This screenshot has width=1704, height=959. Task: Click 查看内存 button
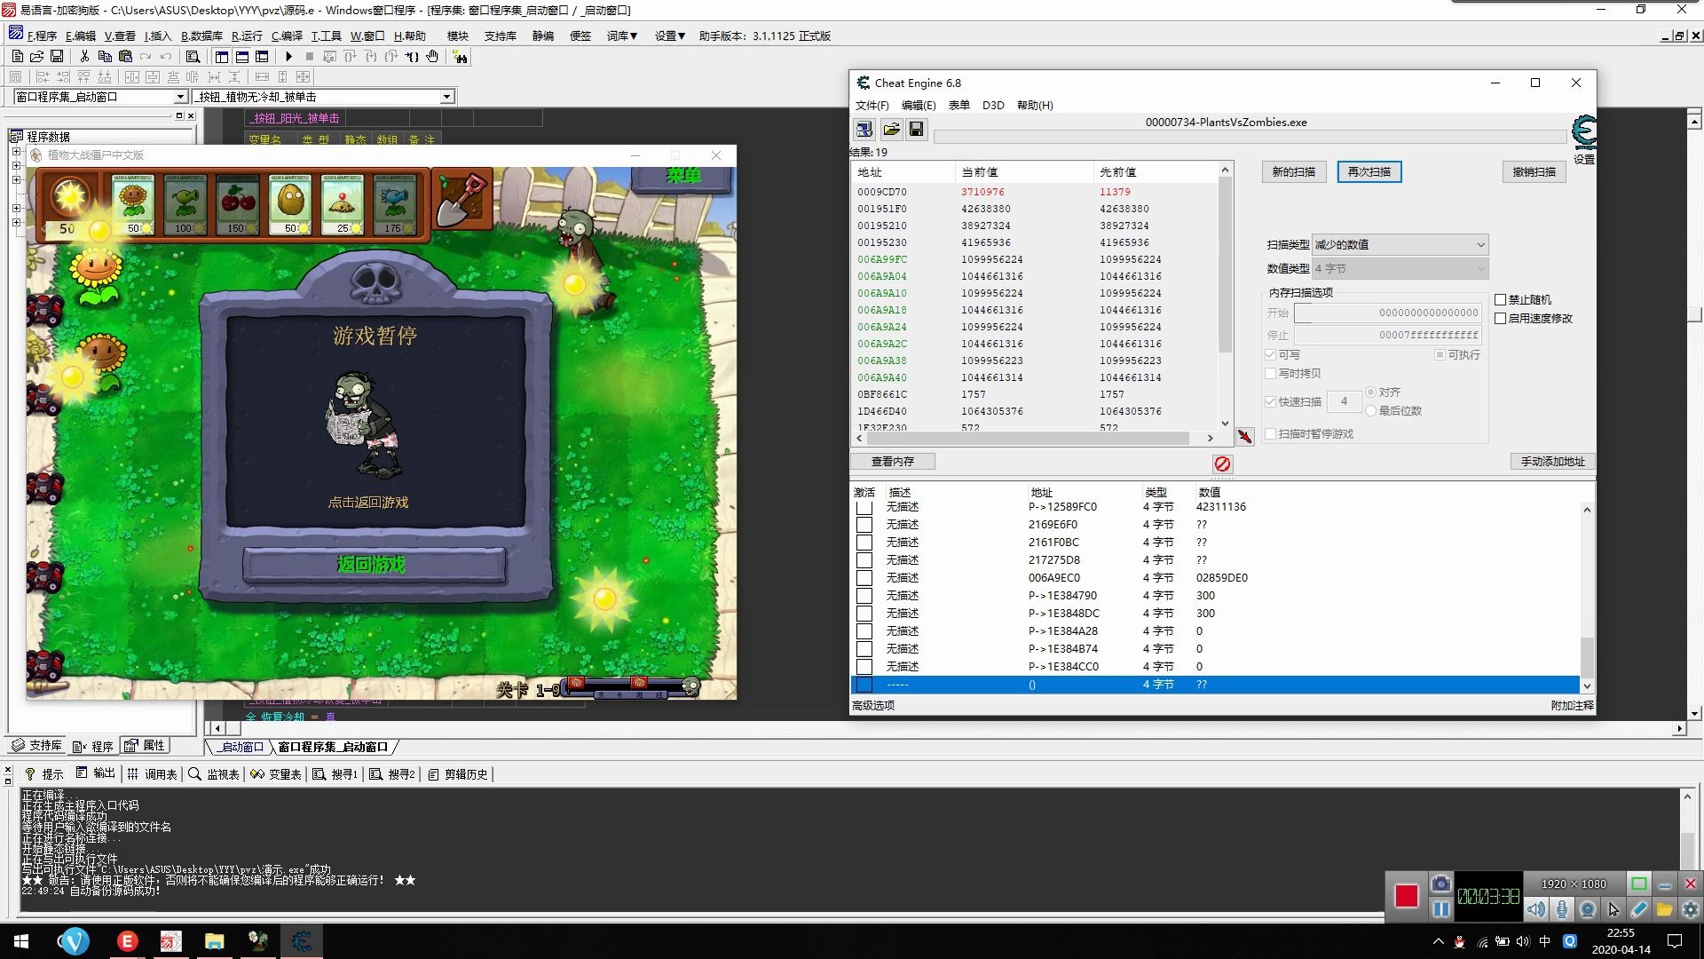892,462
